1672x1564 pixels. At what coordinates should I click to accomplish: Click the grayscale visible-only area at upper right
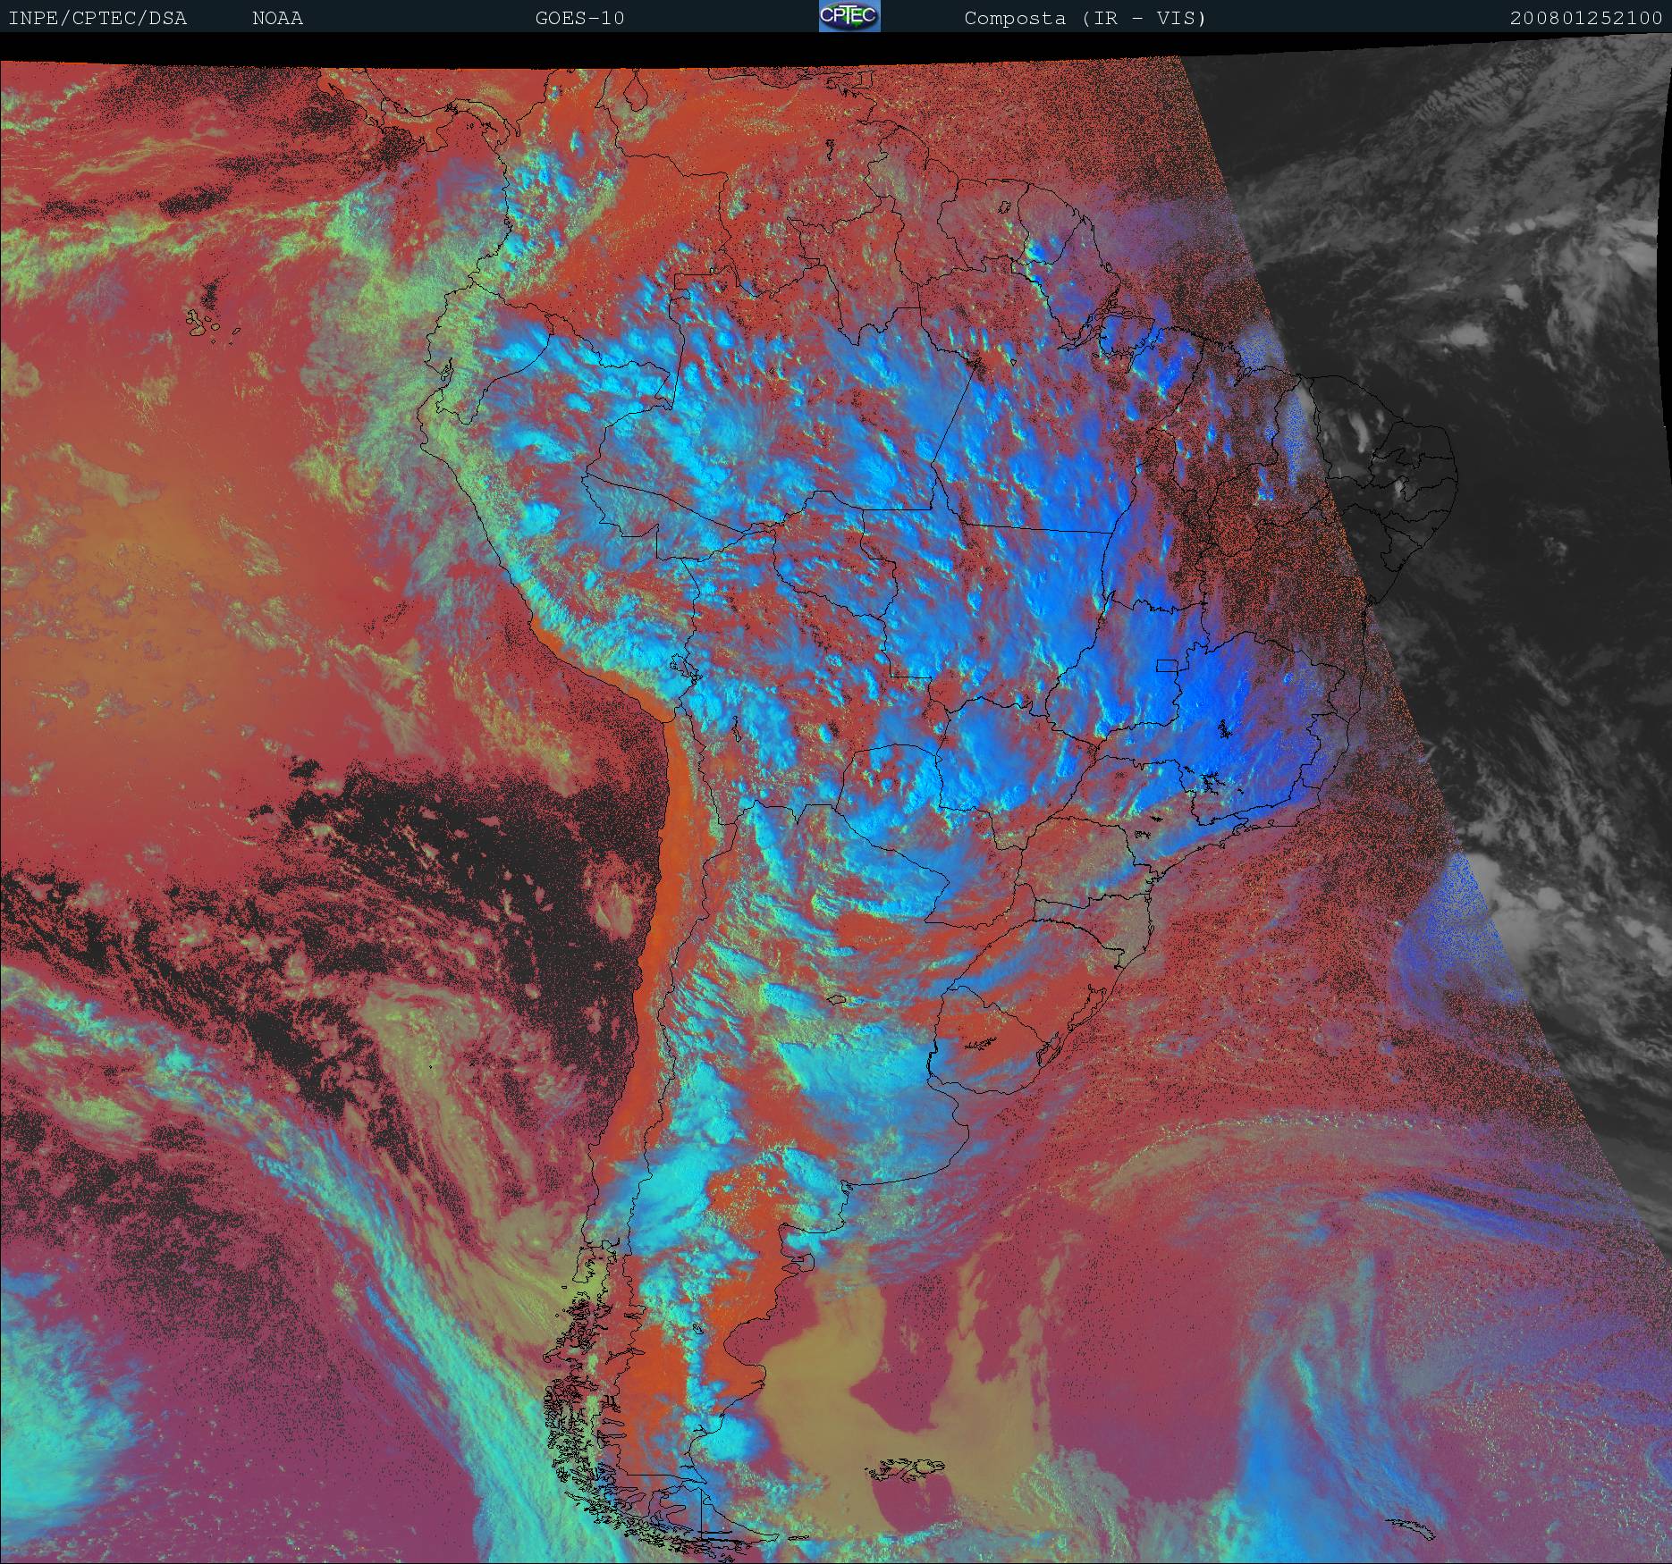click(1475, 223)
